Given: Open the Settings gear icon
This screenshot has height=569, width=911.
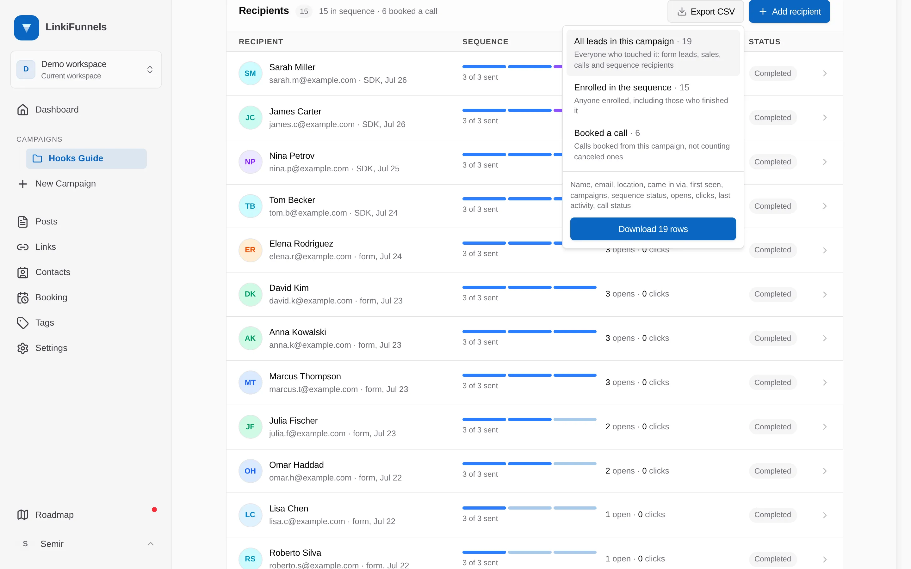Looking at the screenshot, I should [x=22, y=348].
